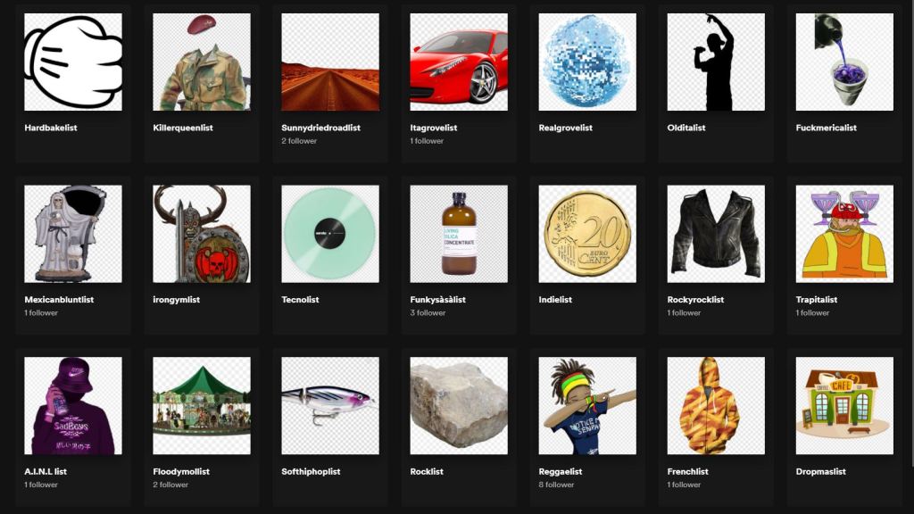Viewport: 914px width, 514px height.
Task: Select the brown bottle Funkysàsàlist cover
Action: [459, 234]
